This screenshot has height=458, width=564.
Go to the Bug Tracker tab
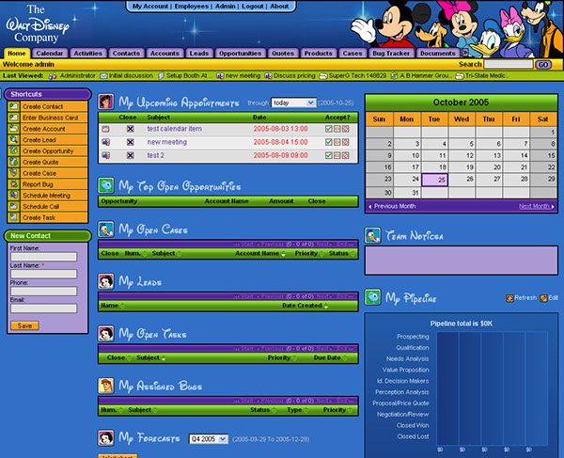point(391,54)
